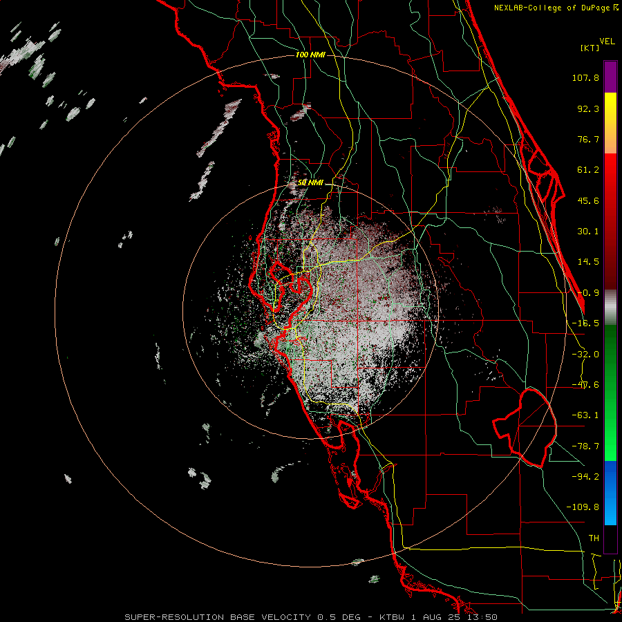622x622 pixels.
Task: Select the -78.7 velocity scale value
Action: (585, 446)
